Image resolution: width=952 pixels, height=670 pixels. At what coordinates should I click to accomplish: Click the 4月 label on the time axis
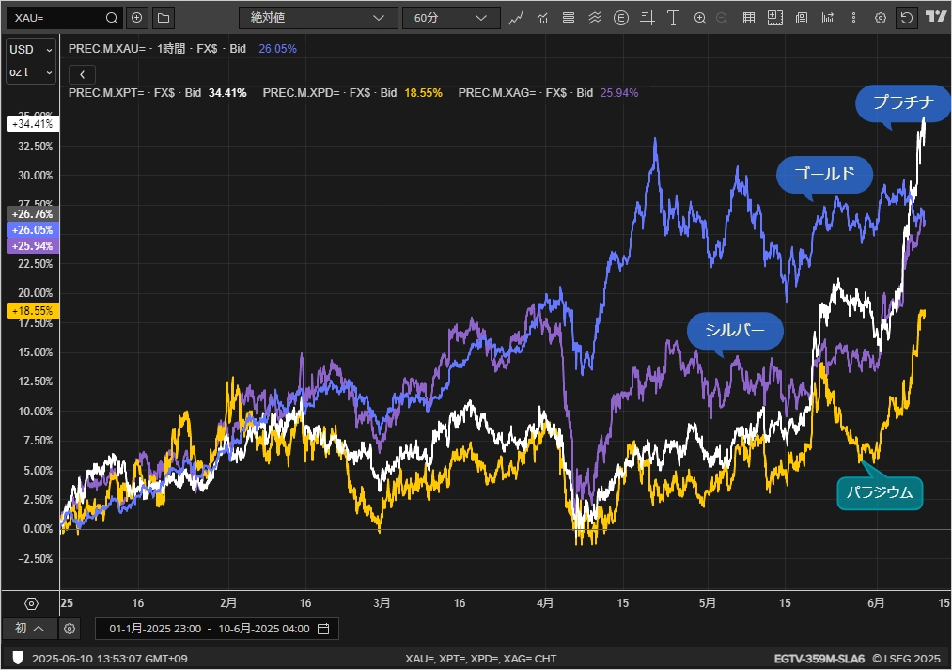pyautogui.click(x=545, y=603)
